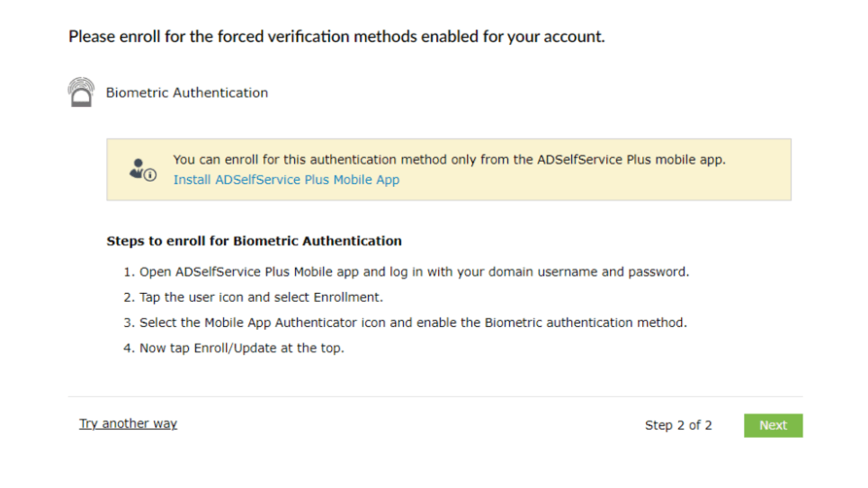Viewport: 868px width, 488px height.
Task: Open Install ADSelfService Plus Mobile App link
Action: pyautogui.click(x=286, y=180)
